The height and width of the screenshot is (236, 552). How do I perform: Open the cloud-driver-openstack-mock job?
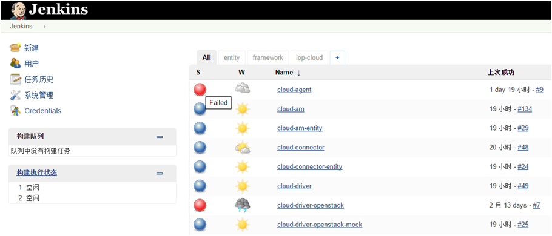[x=320, y=225]
